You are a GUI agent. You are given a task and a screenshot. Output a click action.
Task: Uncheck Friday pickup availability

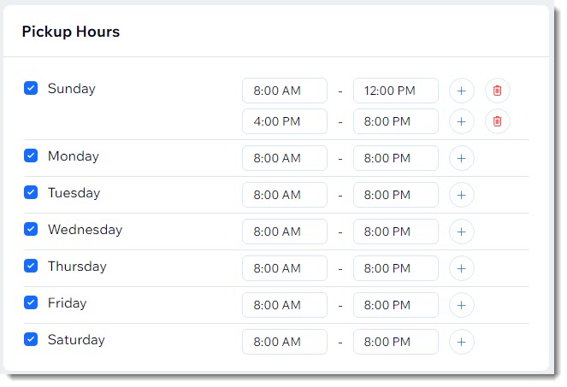pos(31,302)
